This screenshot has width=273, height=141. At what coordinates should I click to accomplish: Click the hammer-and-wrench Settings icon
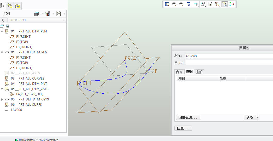click(x=48, y=14)
